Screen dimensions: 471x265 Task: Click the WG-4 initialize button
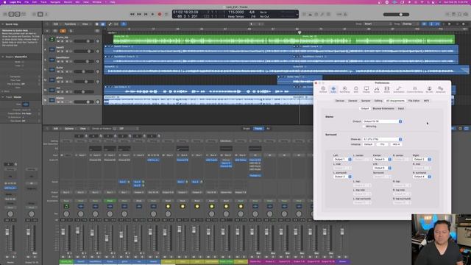[x=396, y=144]
